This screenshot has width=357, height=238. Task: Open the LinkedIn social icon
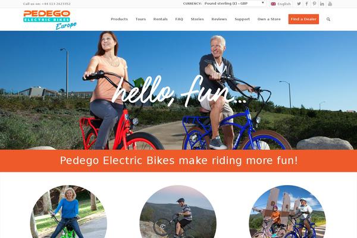pyautogui.click(x=322, y=4)
